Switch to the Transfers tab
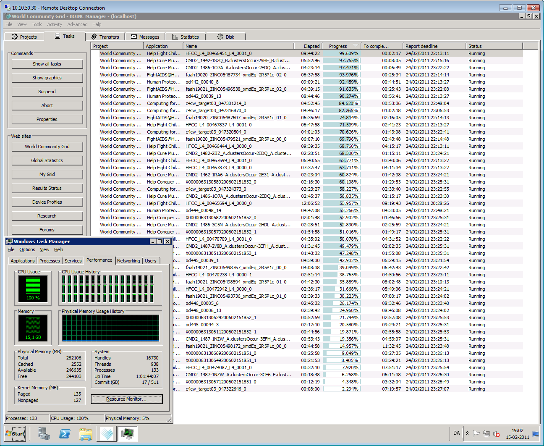 (105, 37)
